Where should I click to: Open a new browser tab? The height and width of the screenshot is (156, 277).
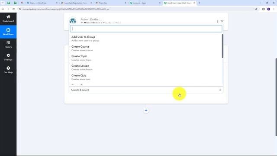199,3
